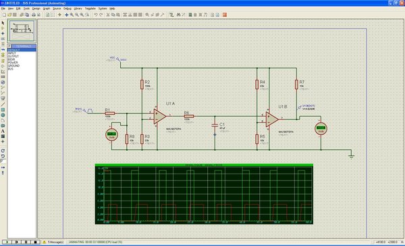This screenshot has height=246, width=405.
Task: Click the C1 capacitor in schematic
Action: click(x=215, y=125)
